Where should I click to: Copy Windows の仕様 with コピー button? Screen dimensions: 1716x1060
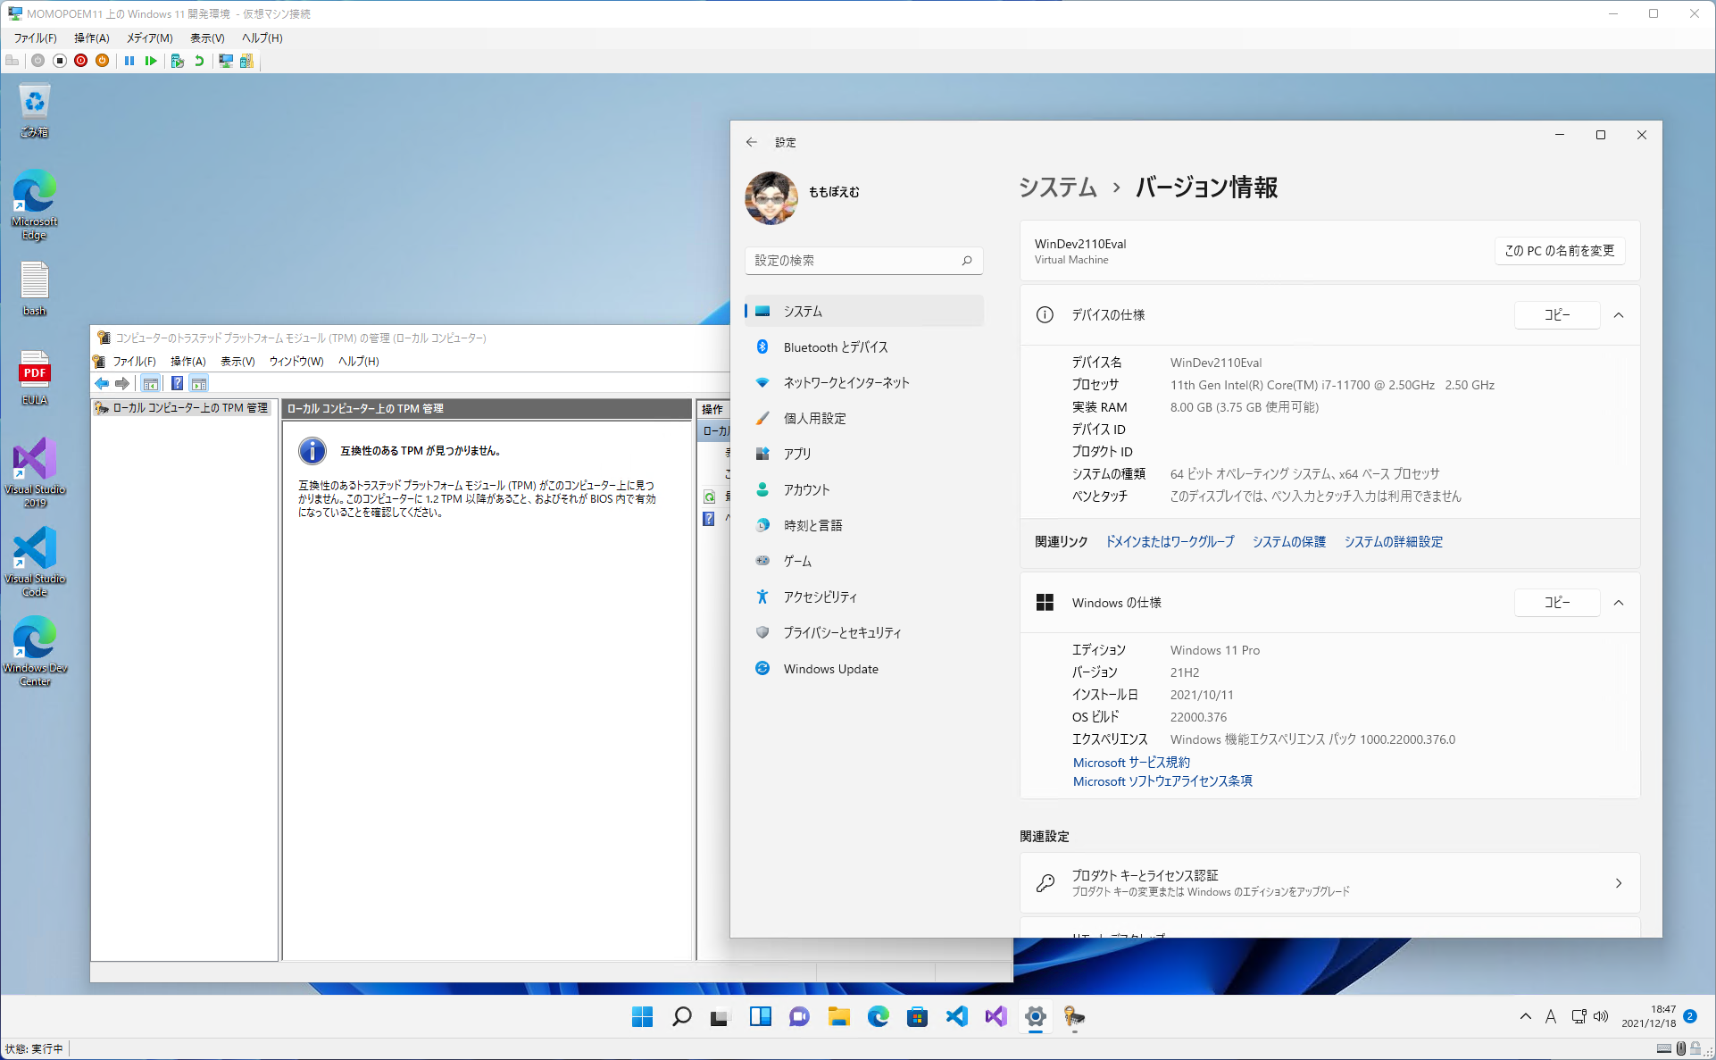(x=1557, y=603)
